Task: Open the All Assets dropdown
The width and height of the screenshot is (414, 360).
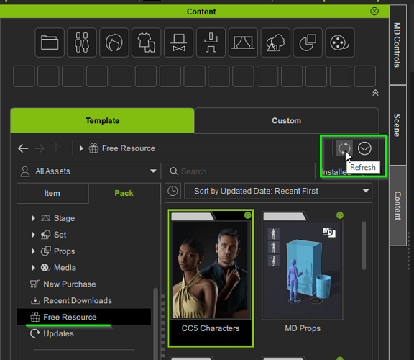Action: pyautogui.click(x=88, y=171)
